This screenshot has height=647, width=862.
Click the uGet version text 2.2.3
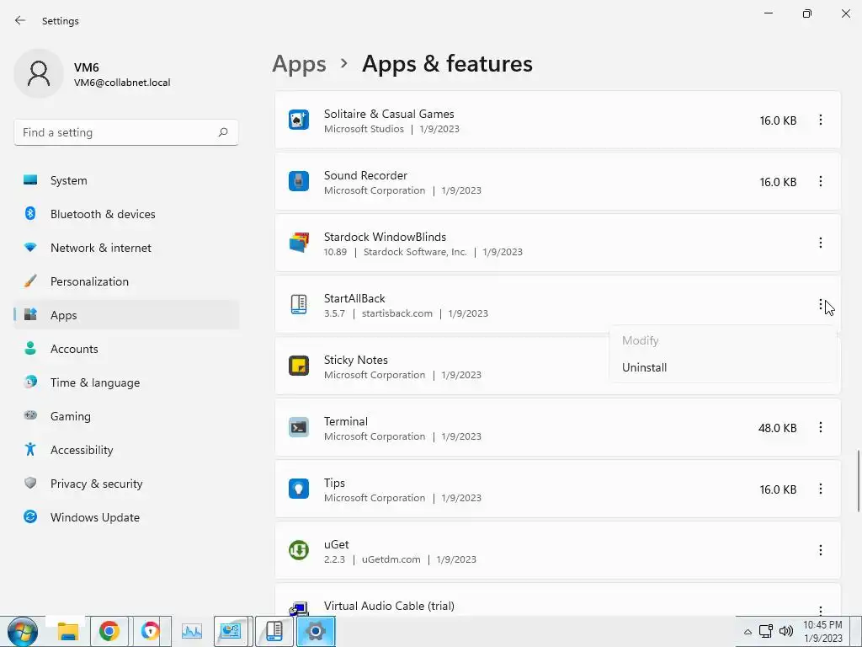[334, 559]
